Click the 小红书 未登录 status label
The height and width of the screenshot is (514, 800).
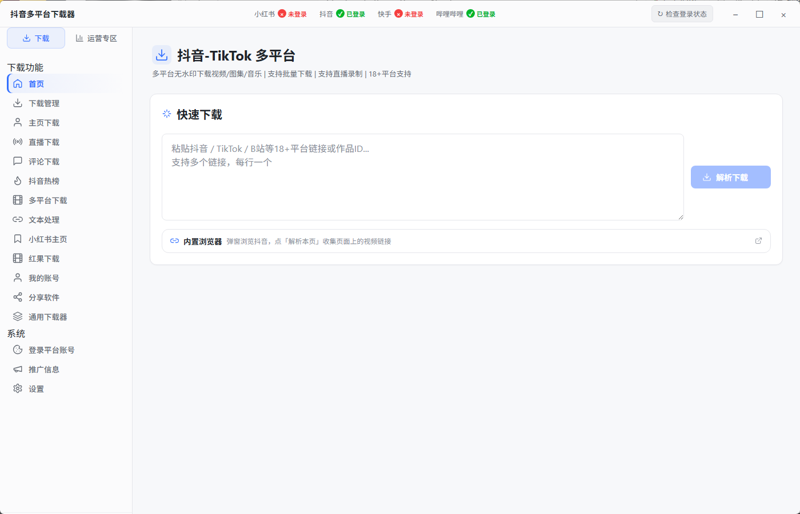(x=297, y=14)
